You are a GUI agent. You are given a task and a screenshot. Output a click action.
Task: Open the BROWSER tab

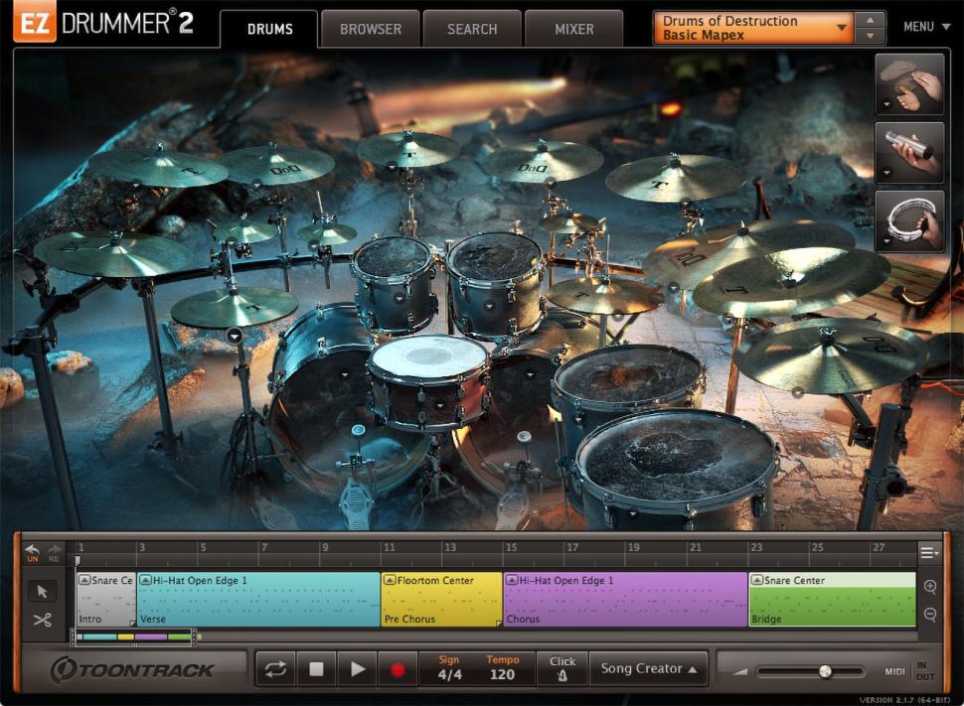(x=370, y=28)
